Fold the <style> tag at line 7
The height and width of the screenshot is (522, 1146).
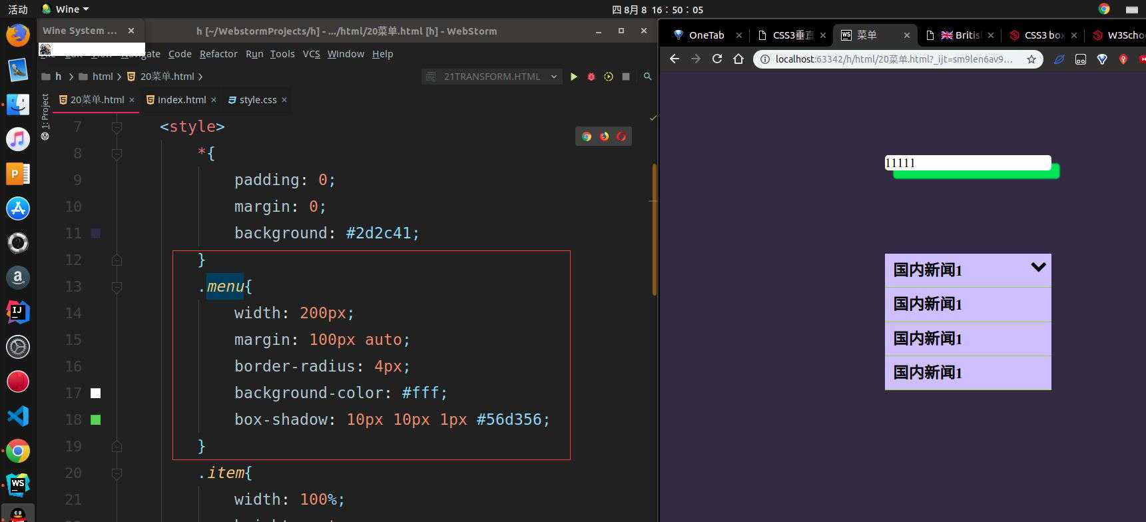tap(117, 127)
